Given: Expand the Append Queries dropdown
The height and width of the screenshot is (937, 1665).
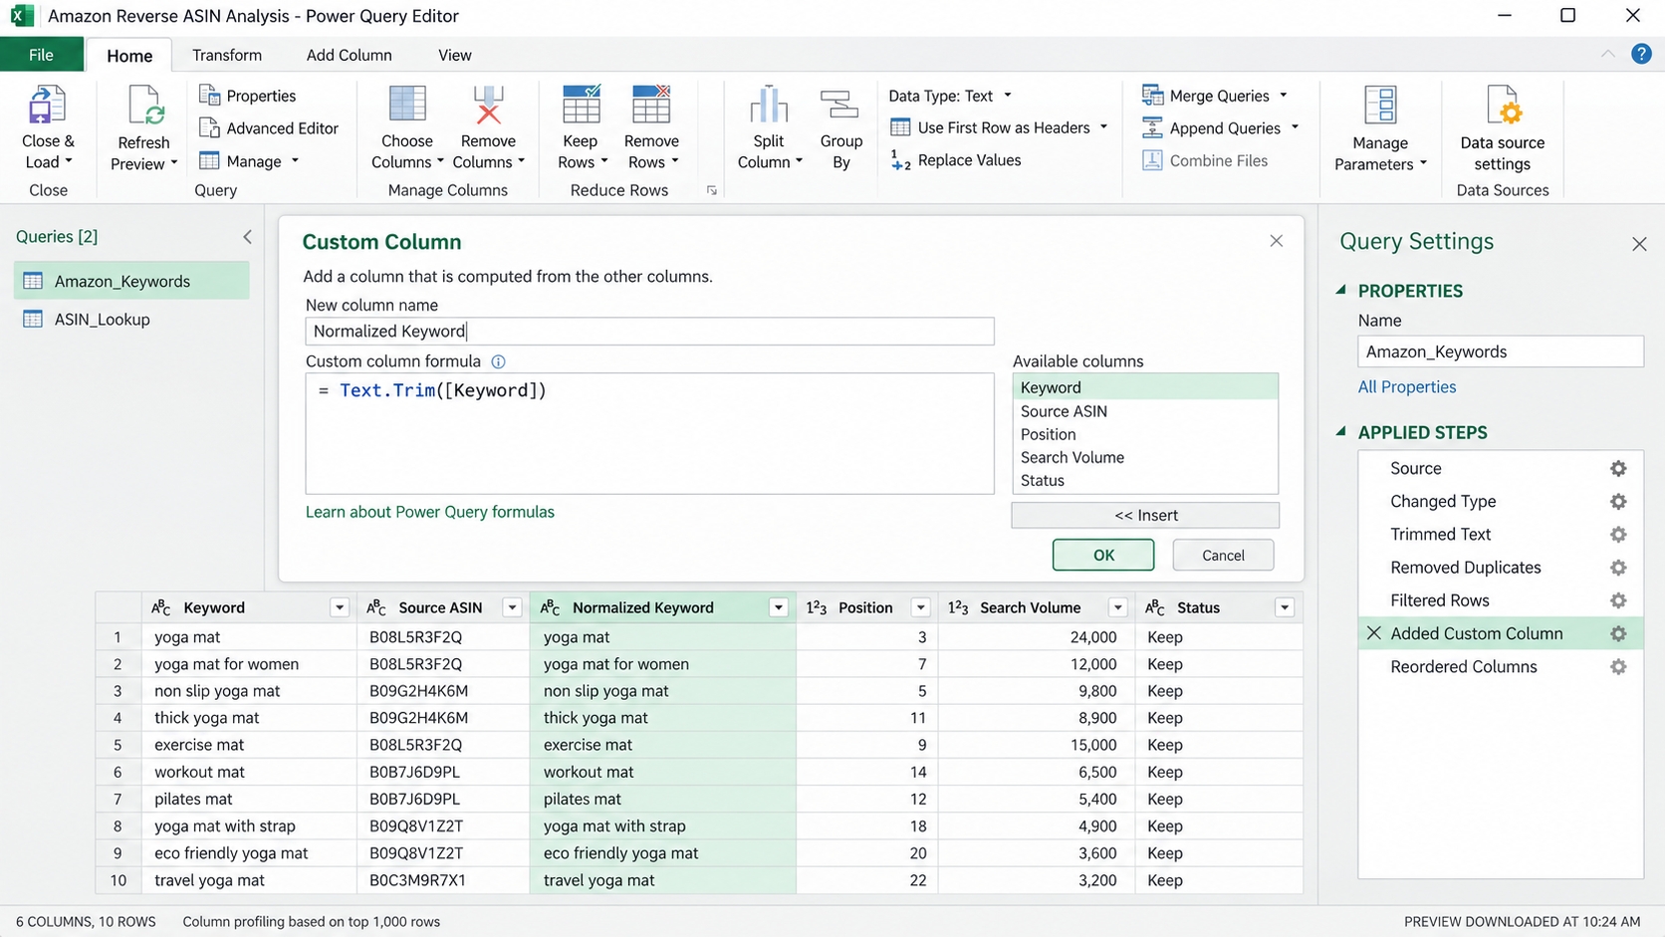Looking at the screenshot, I should 1295,127.
